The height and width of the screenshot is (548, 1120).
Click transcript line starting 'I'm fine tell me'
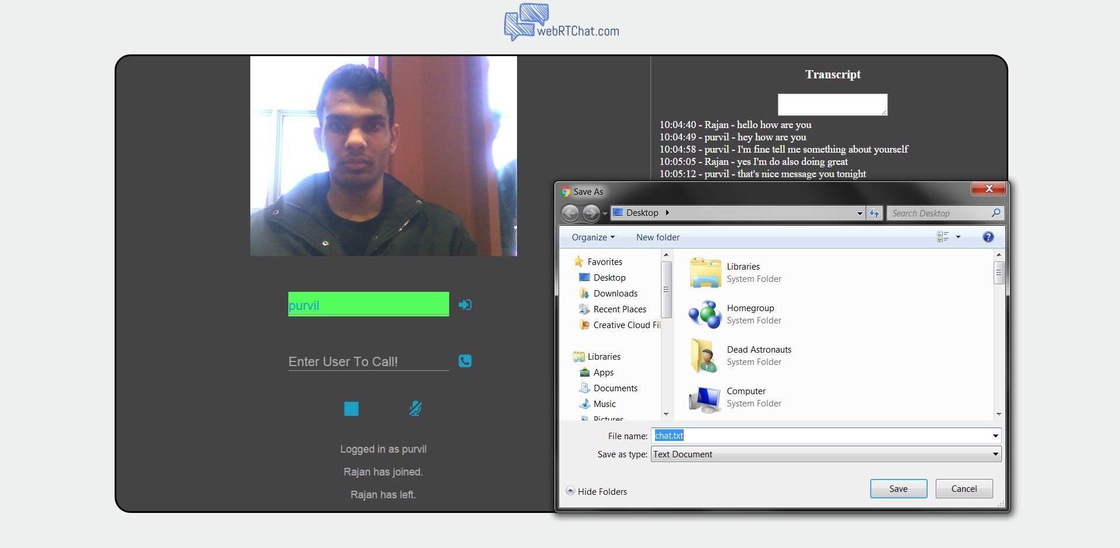coord(784,149)
